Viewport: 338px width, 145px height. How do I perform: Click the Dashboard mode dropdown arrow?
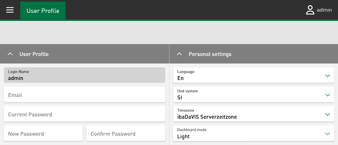tap(327, 134)
